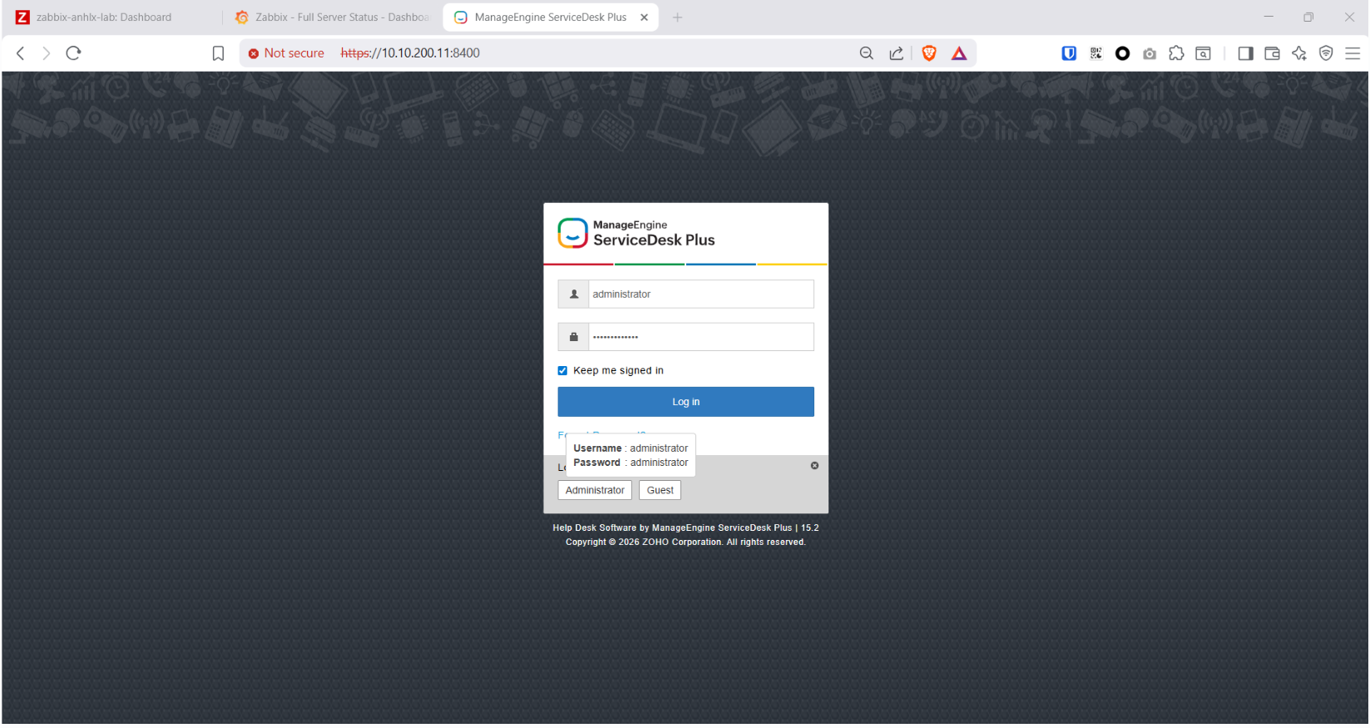
Task: Open the browser hamburger menu
Action: point(1353,53)
